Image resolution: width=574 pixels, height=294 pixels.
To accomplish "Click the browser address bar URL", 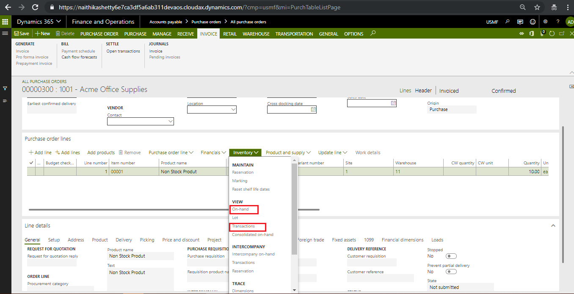I will (199, 7).
